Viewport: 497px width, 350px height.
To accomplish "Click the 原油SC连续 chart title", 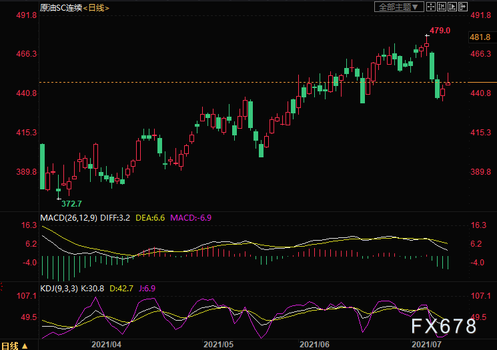I will tap(61, 8).
